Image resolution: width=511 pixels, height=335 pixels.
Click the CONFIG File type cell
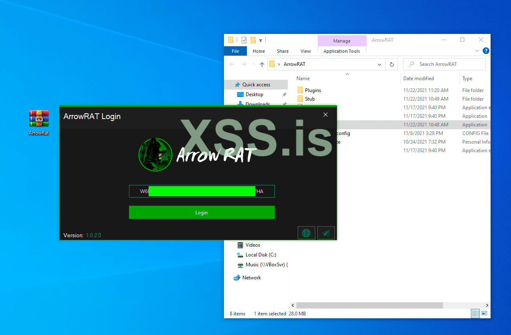point(475,133)
